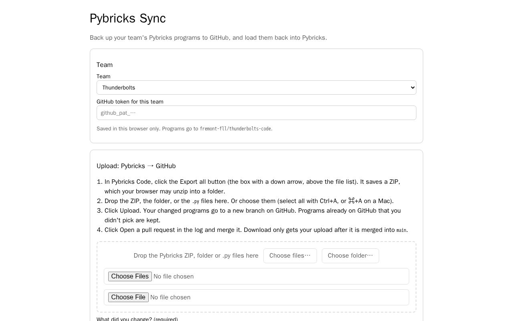
Task: Click the 'No file chosen' text beside Choose Files
Action: coord(174,276)
